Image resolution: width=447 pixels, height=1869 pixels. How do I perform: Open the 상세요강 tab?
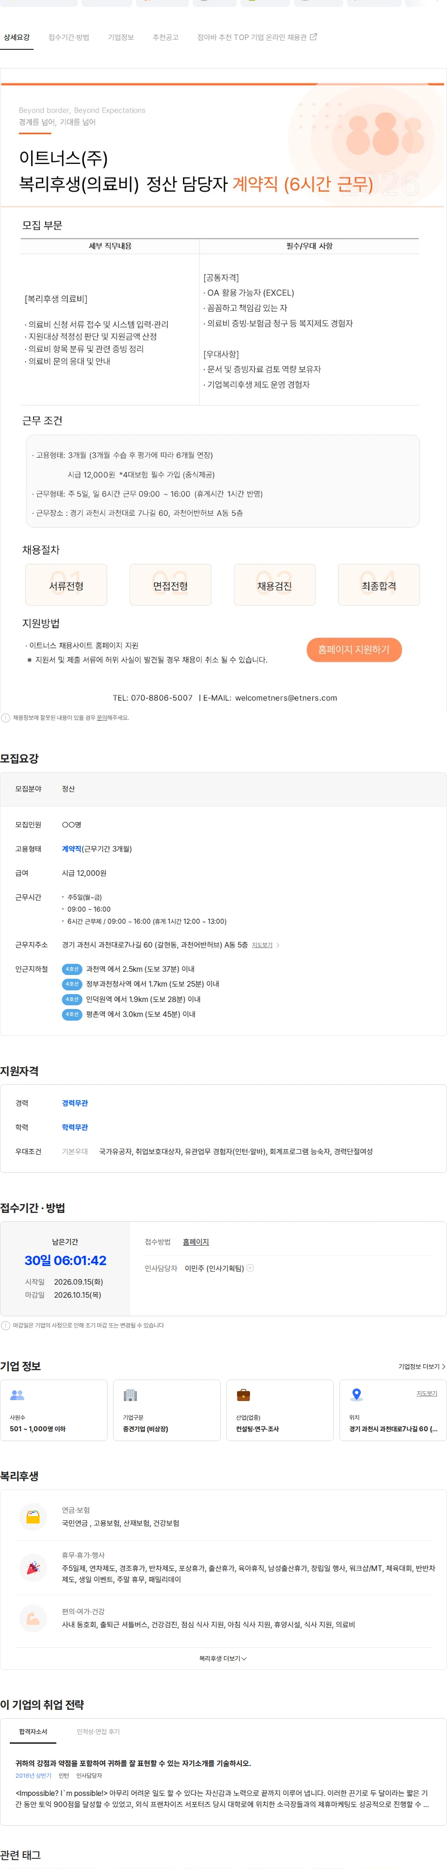coord(17,37)
